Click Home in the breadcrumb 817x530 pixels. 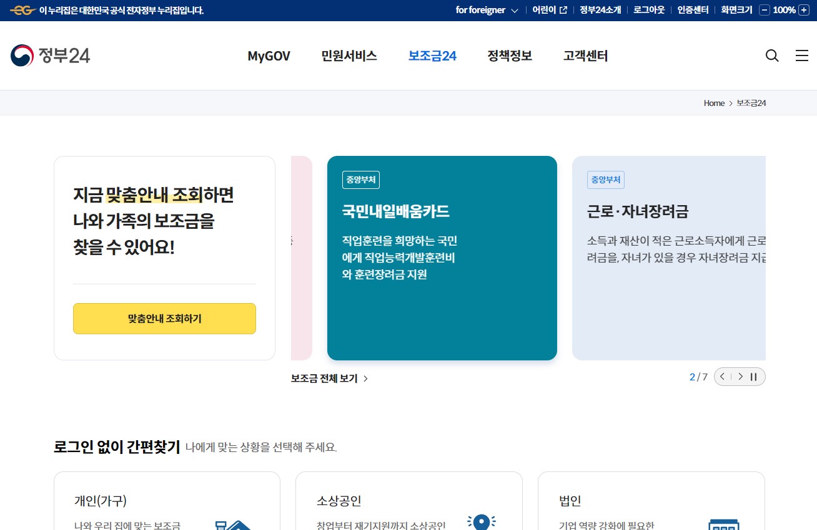pyautogui.click(x=714, y=103)
